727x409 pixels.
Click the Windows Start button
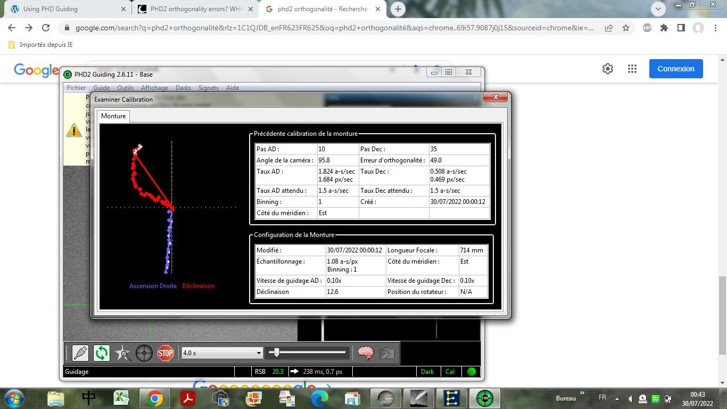[x=14, y=398]
